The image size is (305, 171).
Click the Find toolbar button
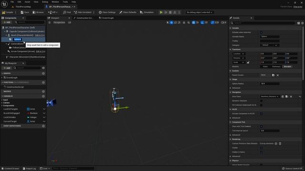click(67, 12)
